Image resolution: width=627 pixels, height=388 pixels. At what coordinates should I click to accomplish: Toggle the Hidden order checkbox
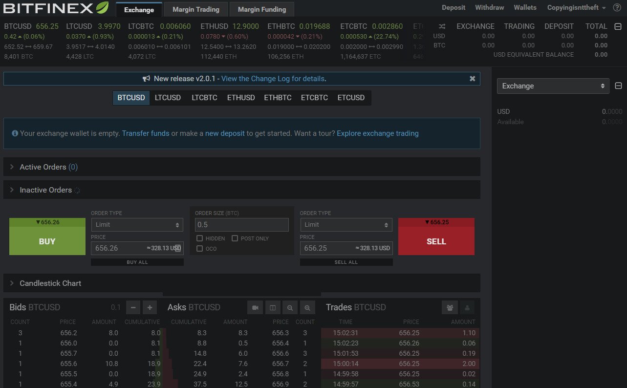point(199,238)
